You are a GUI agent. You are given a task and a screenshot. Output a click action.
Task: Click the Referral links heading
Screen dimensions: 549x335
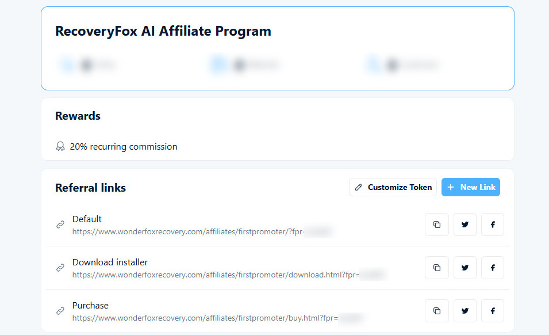click(90, 188)
